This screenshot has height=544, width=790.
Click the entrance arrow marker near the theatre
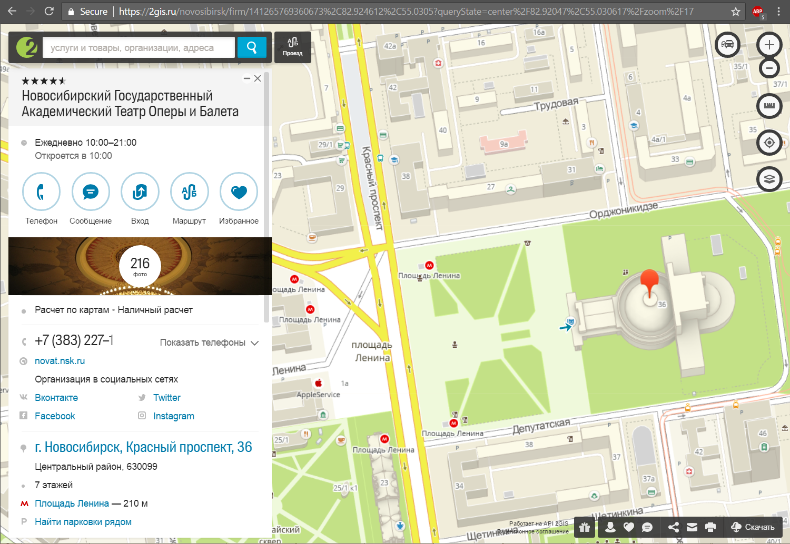click(566, 327)
